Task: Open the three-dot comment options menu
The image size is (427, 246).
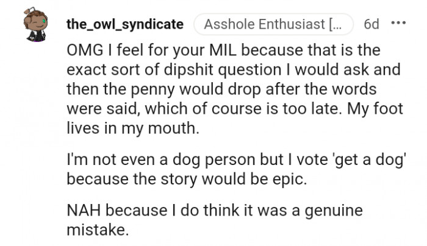Action: pos(398,24)
